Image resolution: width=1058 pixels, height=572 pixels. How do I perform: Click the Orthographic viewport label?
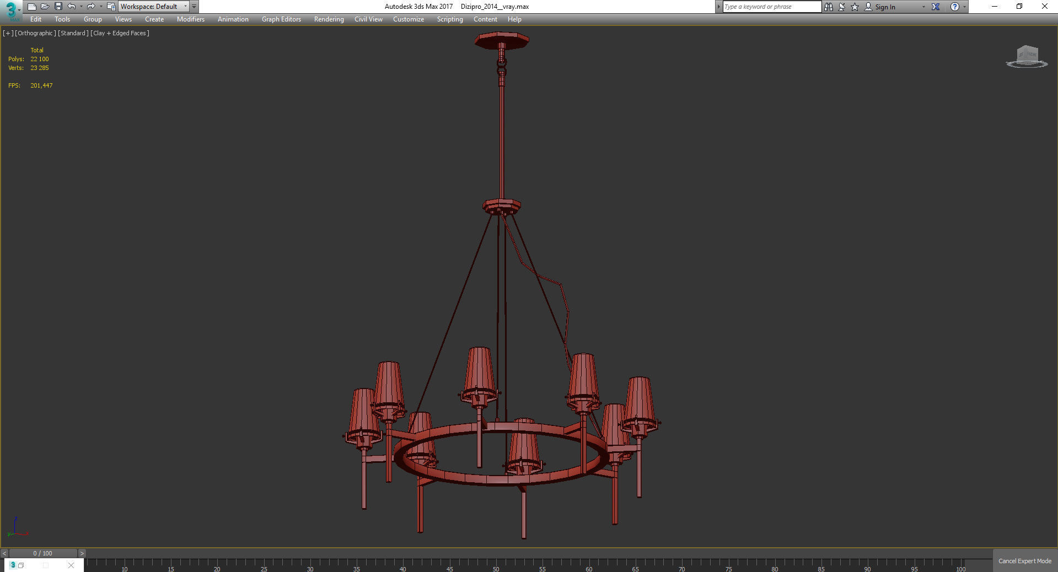(35, 33)
